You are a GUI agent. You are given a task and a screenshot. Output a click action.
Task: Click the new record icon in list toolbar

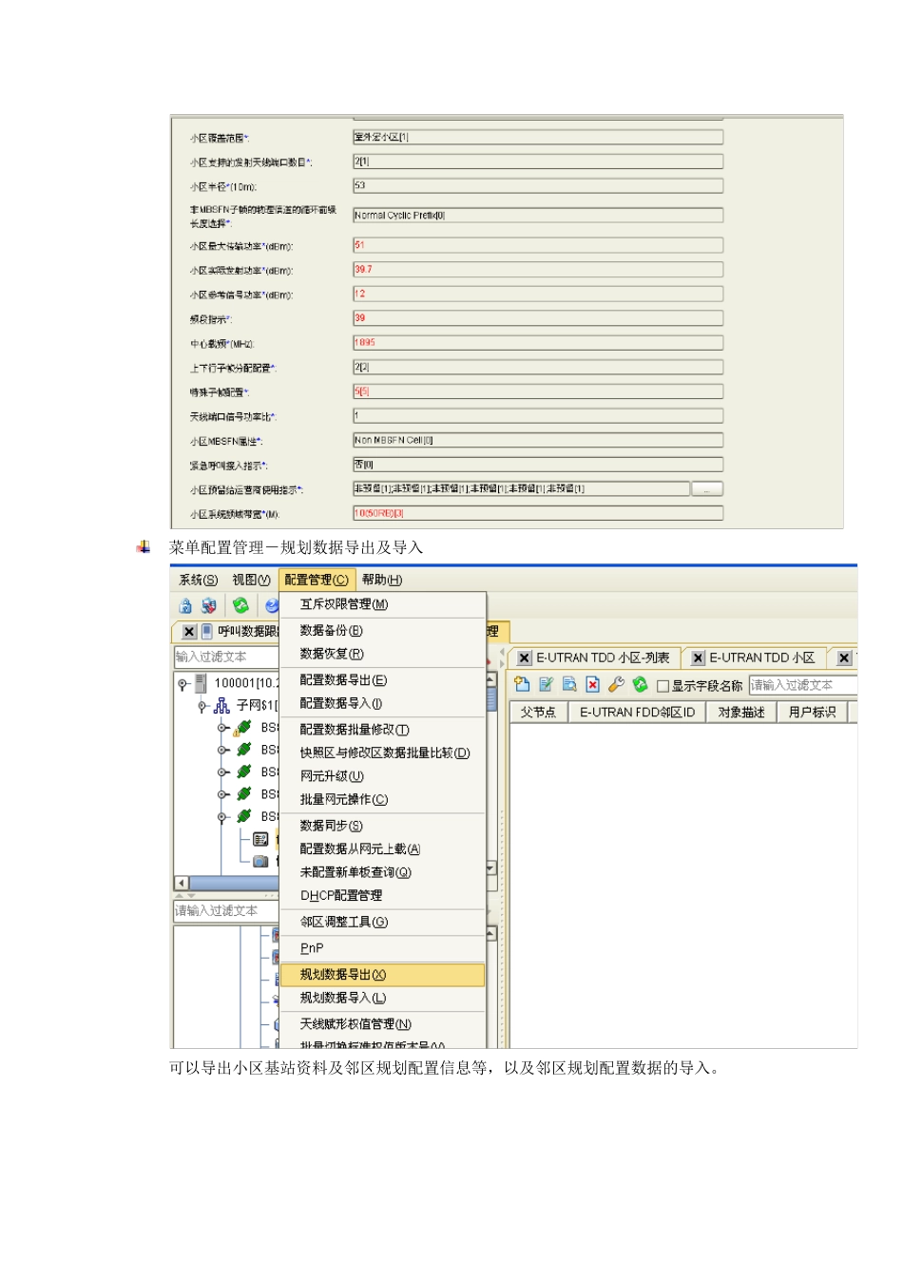(522, 684)
